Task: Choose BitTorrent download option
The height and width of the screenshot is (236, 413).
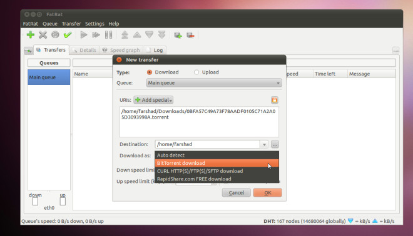Action: tap(217, 163)
